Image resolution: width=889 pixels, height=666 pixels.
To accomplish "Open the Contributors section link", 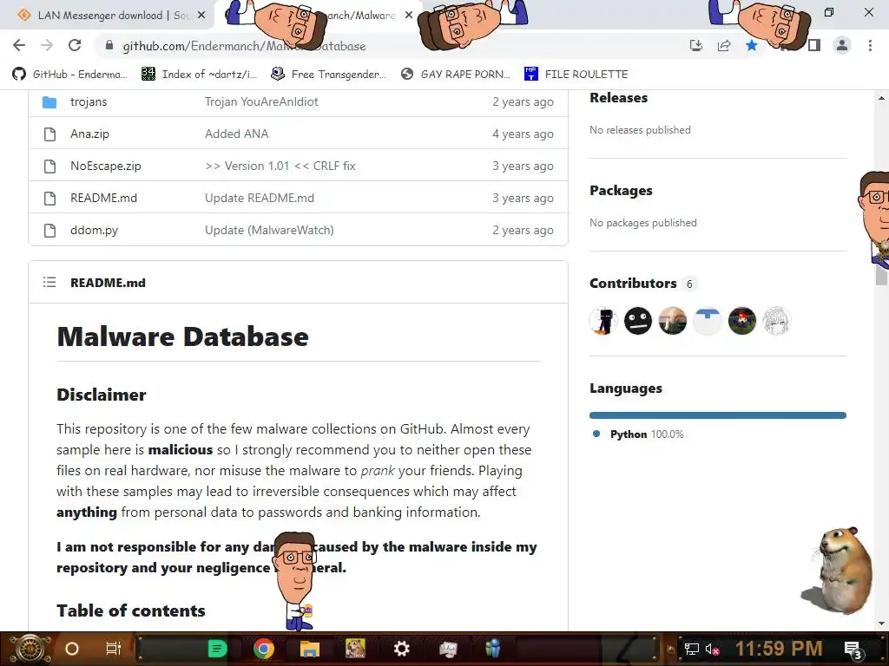I will [633, 284].
